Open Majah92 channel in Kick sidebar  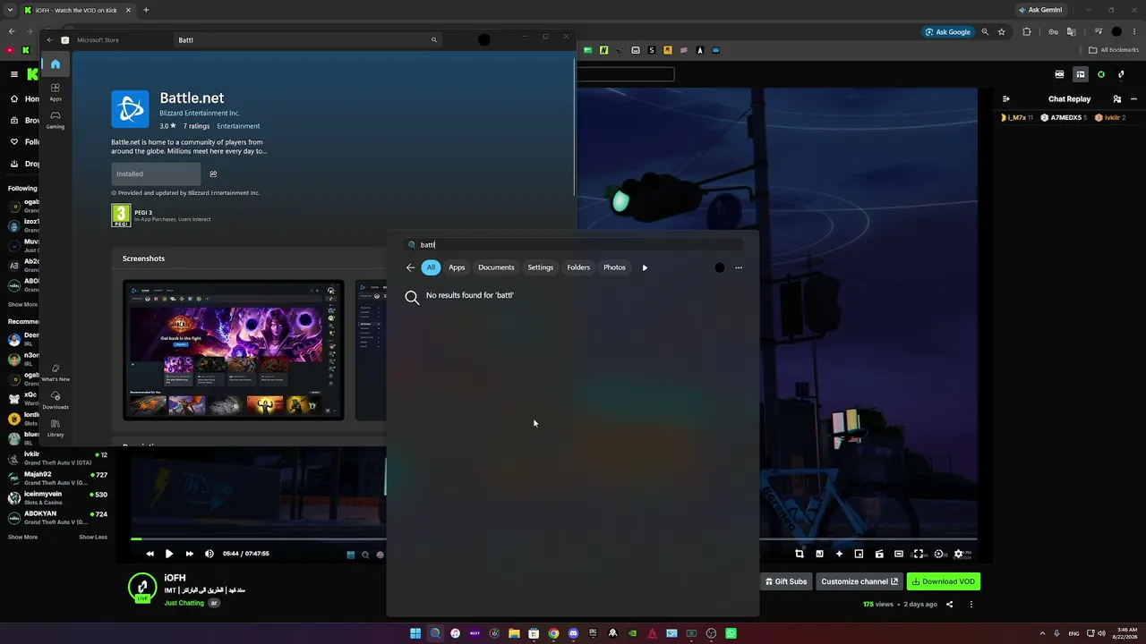click(57, 479)
